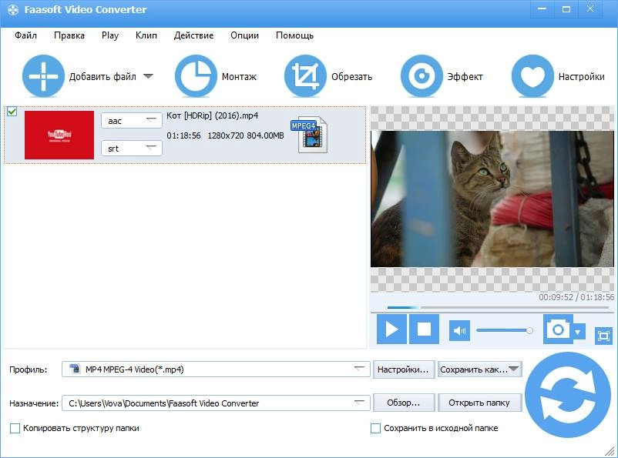The width and height of the screenshot is (618, 458).
Task: Click the window resize grip corner
Action: [x=610, y=451]
